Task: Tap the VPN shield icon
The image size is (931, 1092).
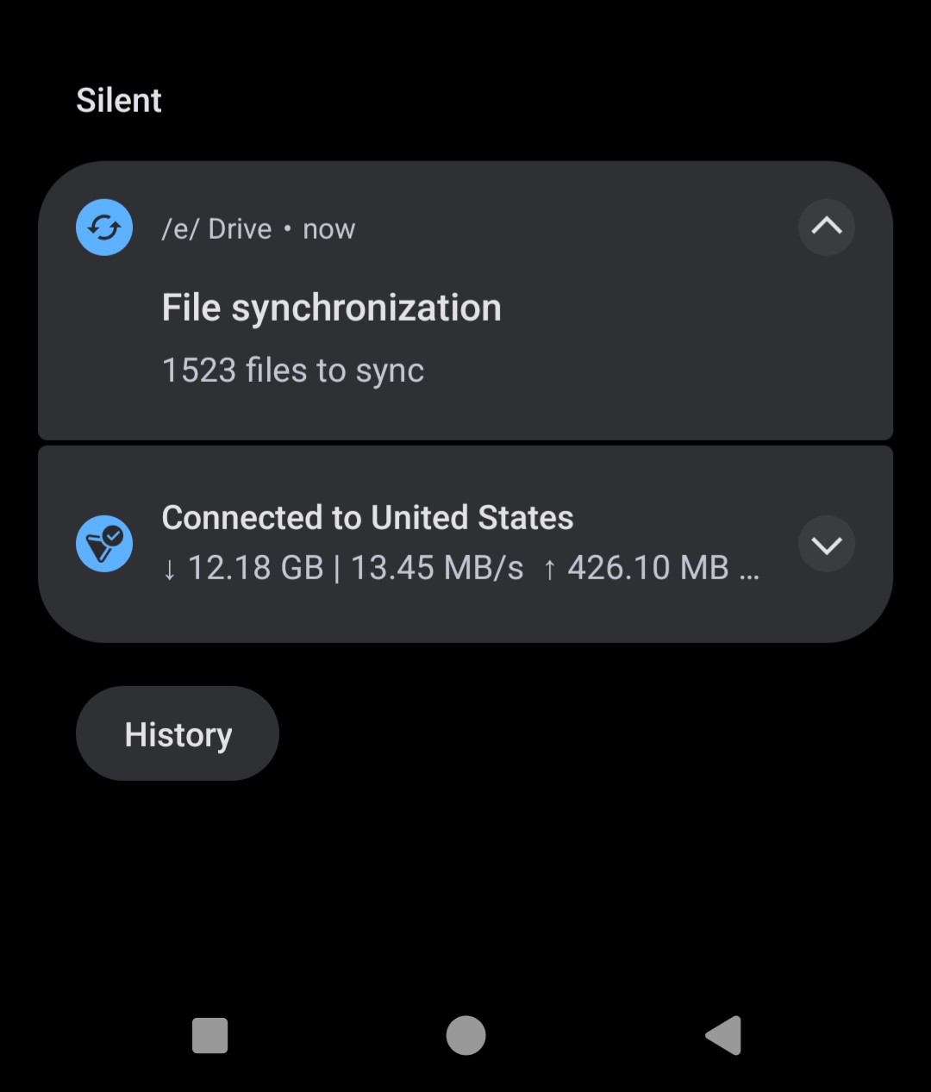Action: click(x=104, y=544)
